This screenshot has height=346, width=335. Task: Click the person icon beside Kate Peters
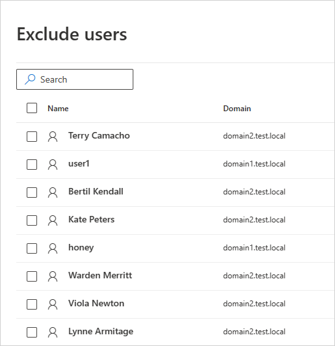point(53,220)
